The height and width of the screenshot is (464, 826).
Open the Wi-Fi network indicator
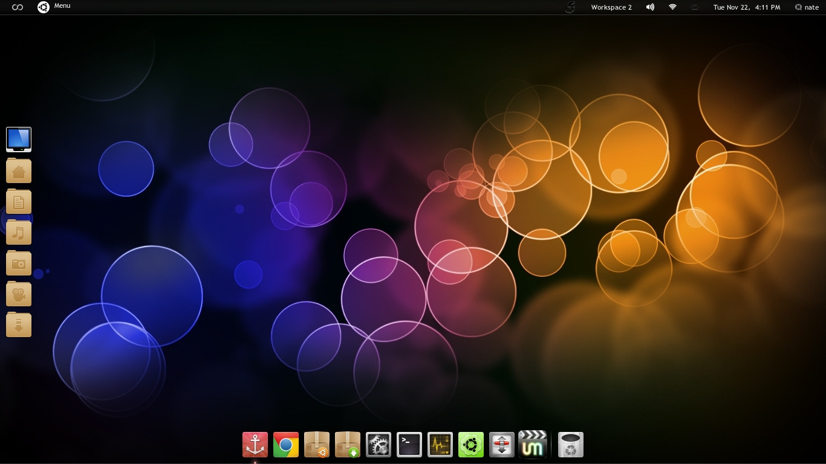672,7
